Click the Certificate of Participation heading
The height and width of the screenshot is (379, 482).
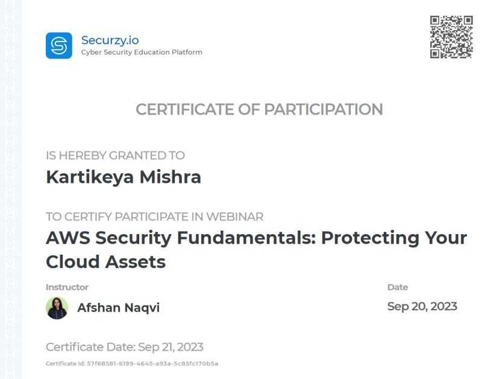(x=260, y=109)
